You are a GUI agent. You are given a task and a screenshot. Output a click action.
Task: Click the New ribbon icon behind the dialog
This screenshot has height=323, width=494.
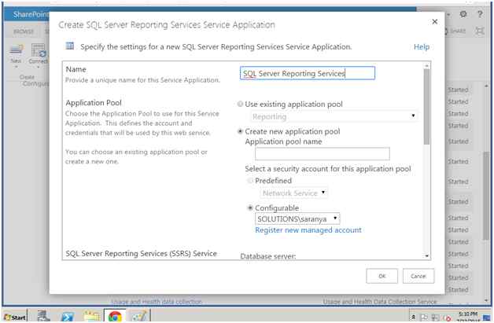[16, 52]
